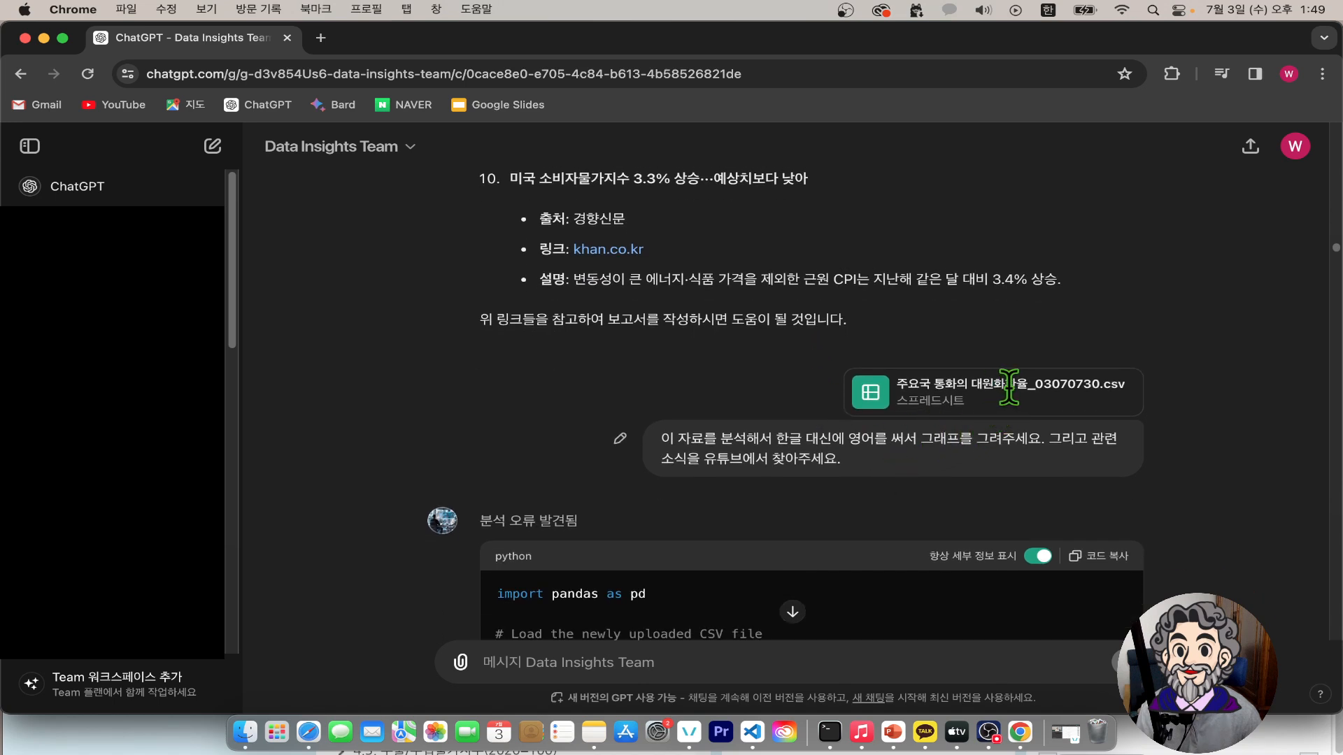Open the W profile avatar in ChatGPT

click(1295, 146)
